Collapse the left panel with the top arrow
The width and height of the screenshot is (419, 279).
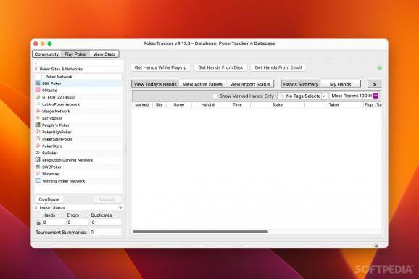[36, 64]
